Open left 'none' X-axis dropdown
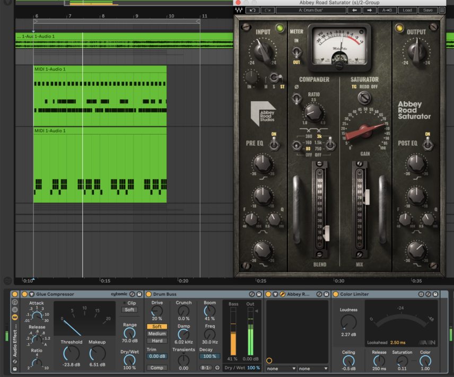The height and width of the screenshot is (377, 454). [x=281, y=369]
